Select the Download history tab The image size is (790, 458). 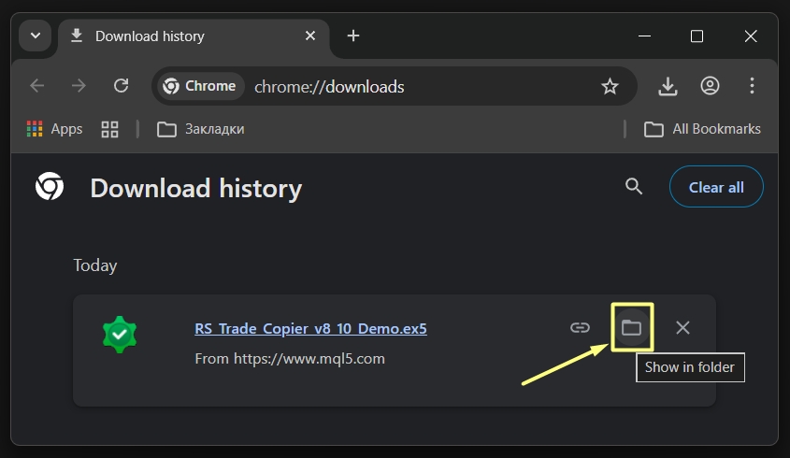[168, 36]
